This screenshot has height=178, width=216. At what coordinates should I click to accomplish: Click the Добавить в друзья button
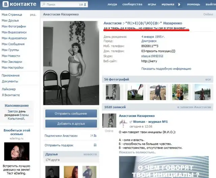(x=71, y=124)
